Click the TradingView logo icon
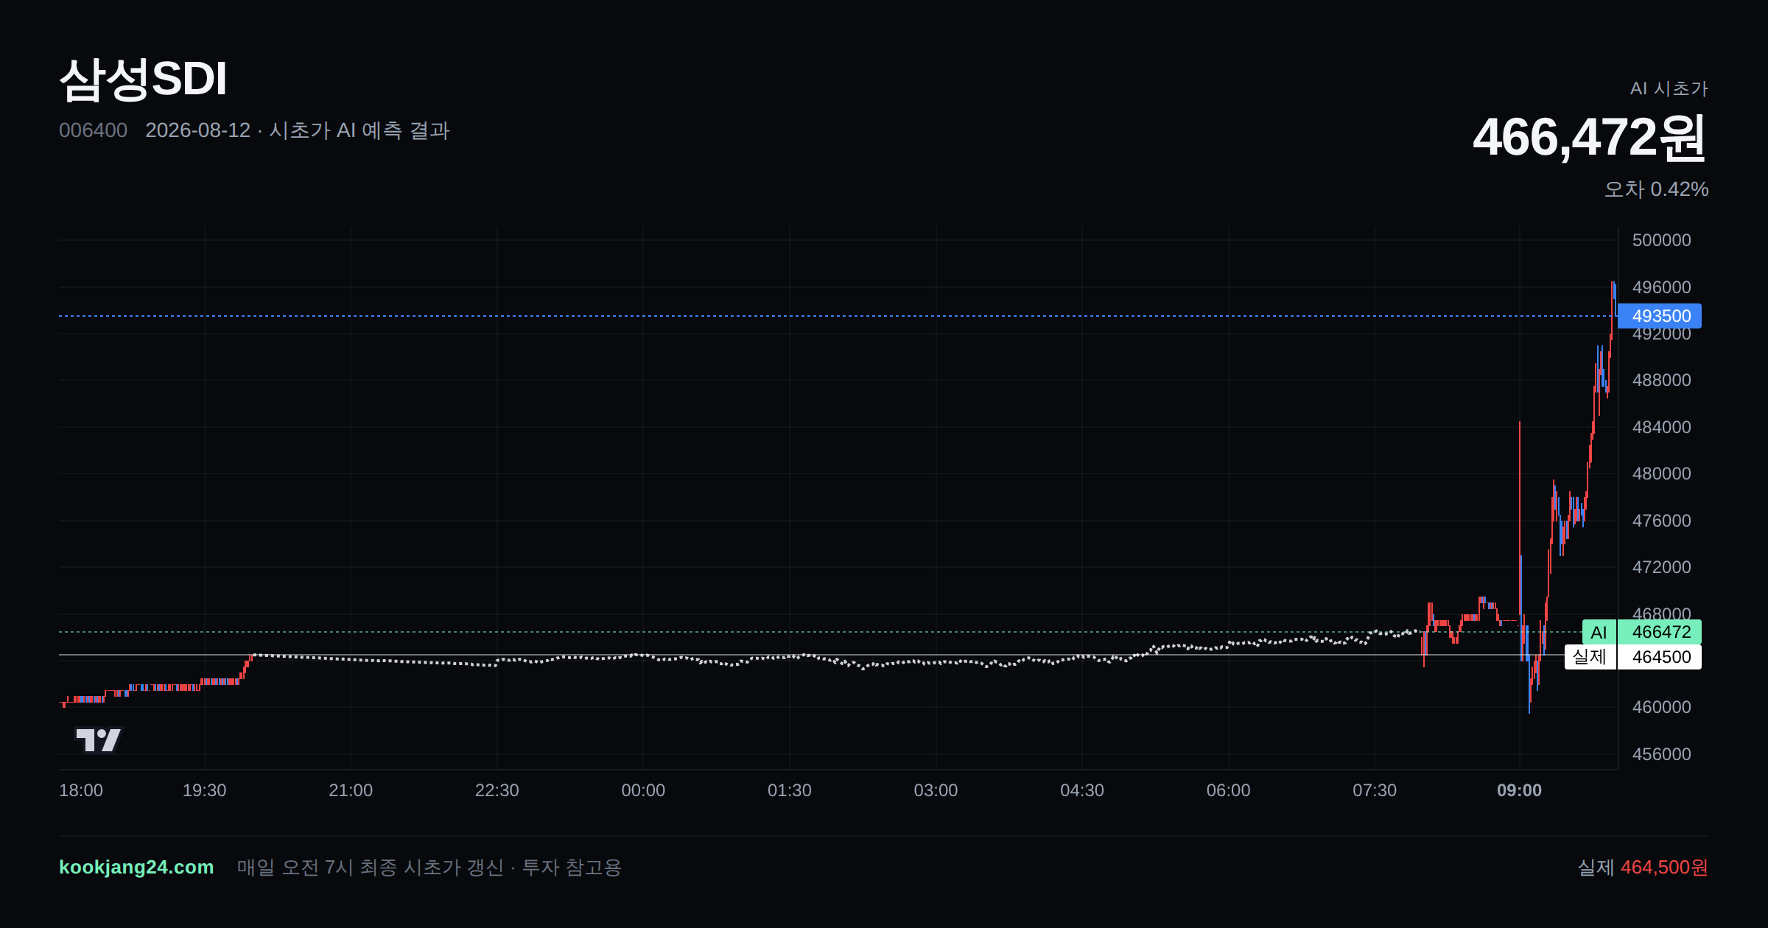The image size is (1768, 928). click(99, 739)
